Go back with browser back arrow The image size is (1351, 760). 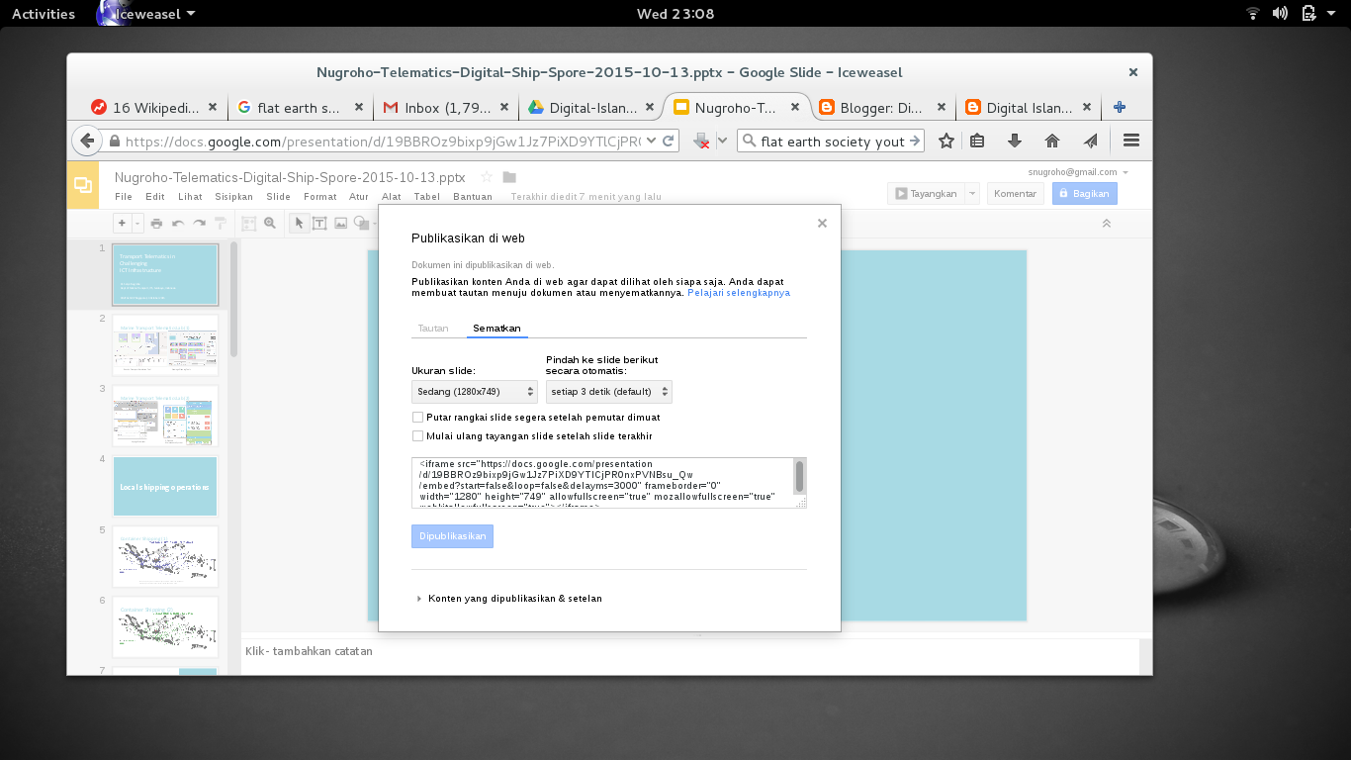coord(87,142)
